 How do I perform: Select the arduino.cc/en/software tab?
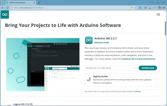[x=21, y=3]
